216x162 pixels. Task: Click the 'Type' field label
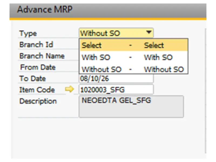(28, 33)
